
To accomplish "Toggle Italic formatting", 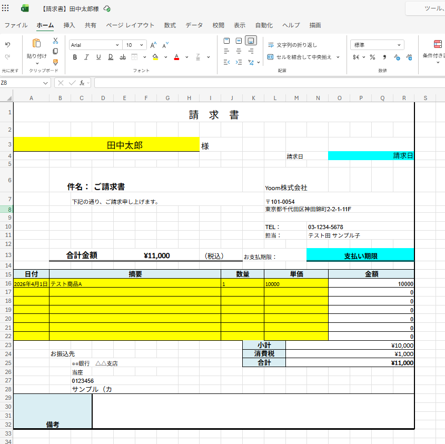I will 85,57.
